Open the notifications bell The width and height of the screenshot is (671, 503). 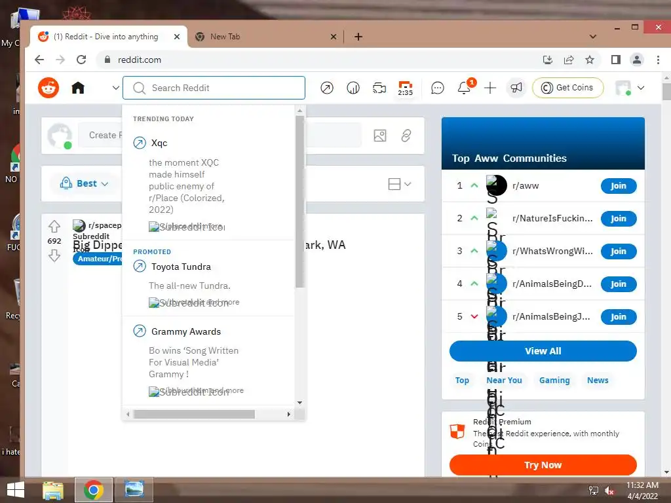464,88
